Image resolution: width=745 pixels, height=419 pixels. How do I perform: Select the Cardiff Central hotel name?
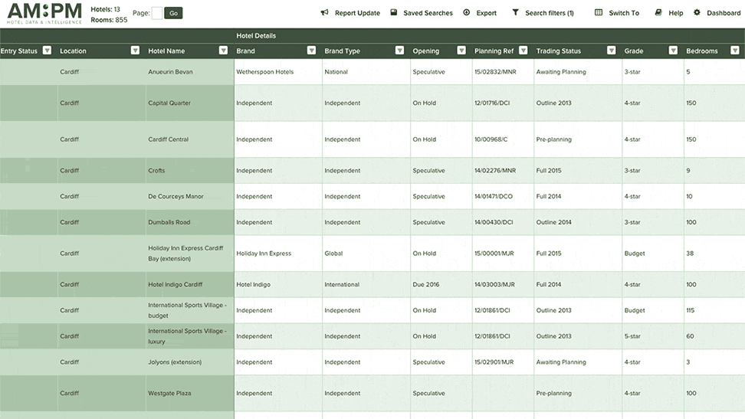coord(168,139)
